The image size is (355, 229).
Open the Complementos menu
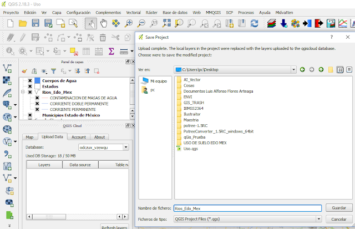(108, 12)
